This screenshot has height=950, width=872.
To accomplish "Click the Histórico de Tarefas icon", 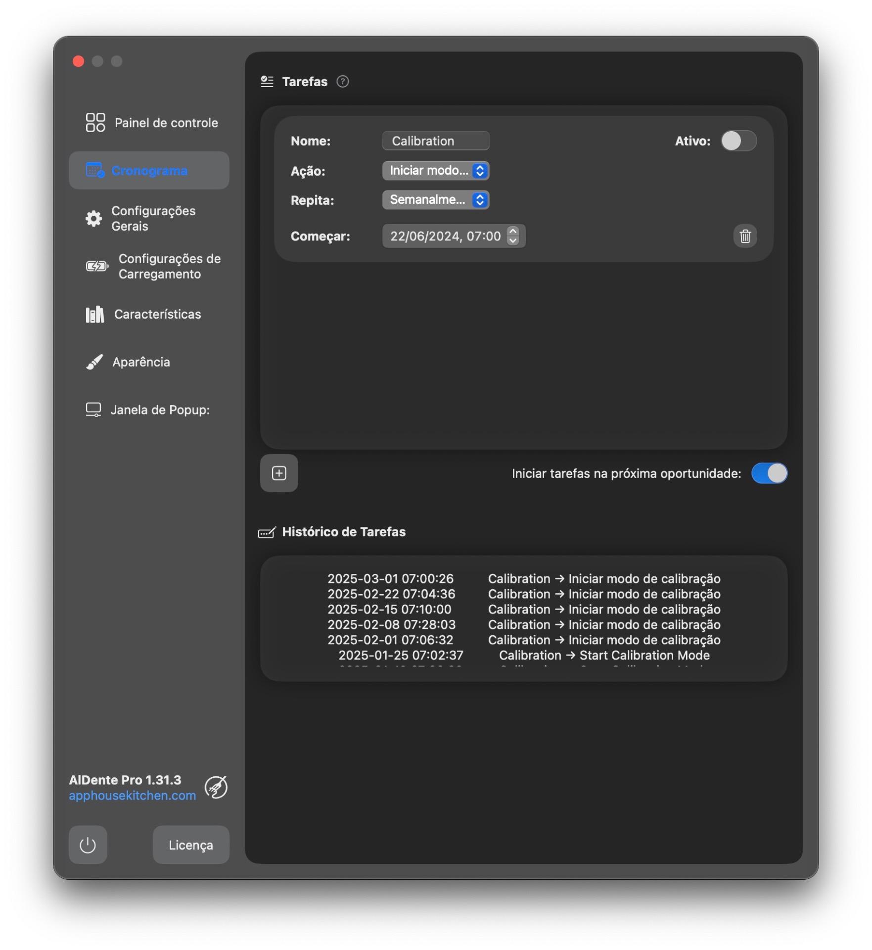I will [x=267, y=532].
